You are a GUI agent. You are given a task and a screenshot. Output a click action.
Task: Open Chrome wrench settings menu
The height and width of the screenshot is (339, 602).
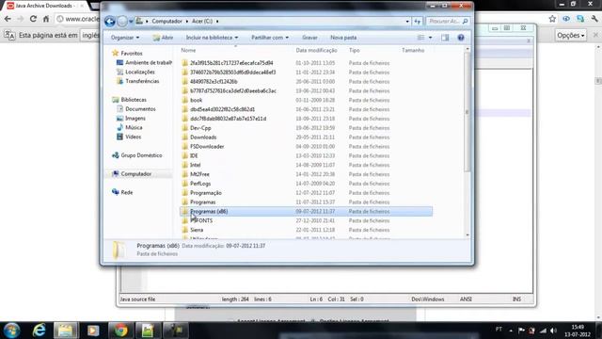tap(594, 19)
